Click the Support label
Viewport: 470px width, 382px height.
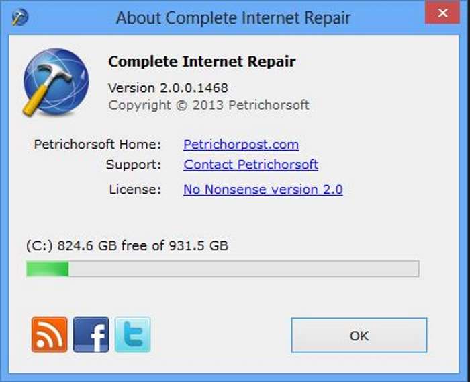click(134, 165)
